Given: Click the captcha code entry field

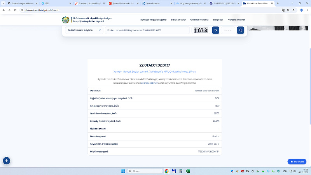Looking at the screenshot, I should (228, 30).
